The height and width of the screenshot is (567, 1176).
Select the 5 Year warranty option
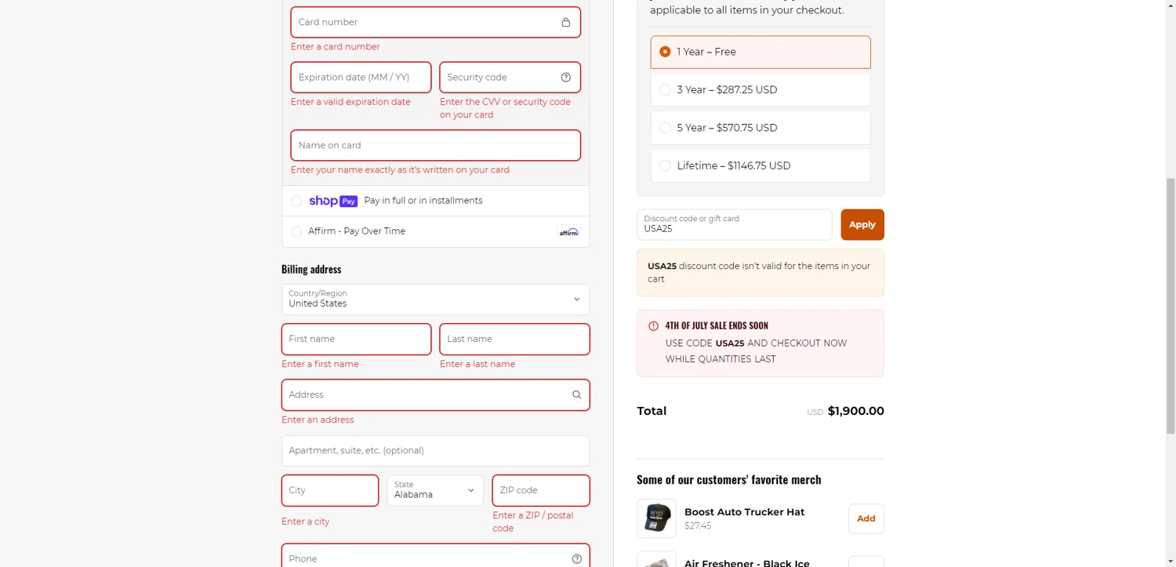coord(665,128)
